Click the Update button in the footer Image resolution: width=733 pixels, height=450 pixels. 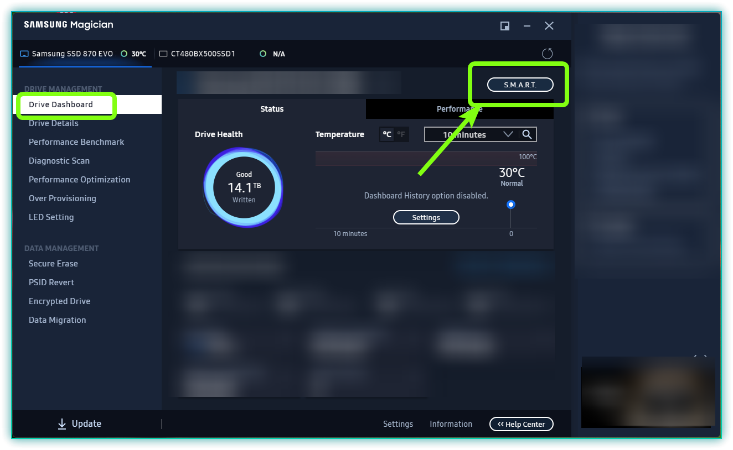click(x=80, y=424)
